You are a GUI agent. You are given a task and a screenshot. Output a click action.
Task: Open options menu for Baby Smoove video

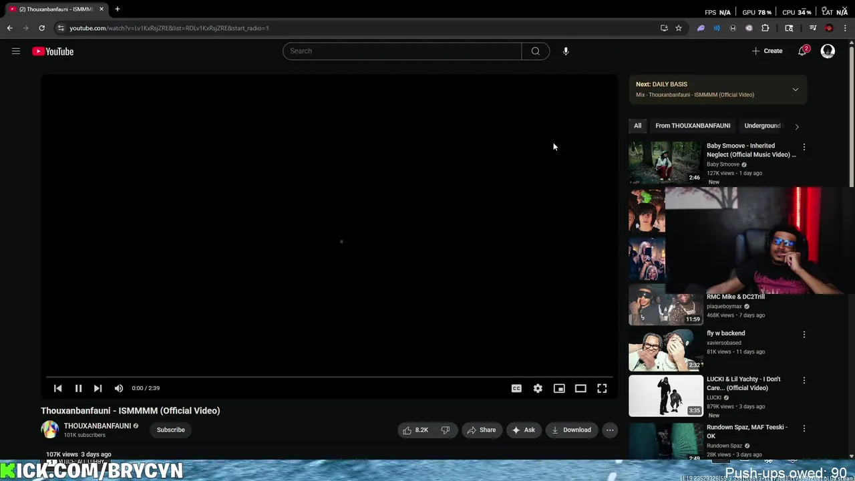804,146
